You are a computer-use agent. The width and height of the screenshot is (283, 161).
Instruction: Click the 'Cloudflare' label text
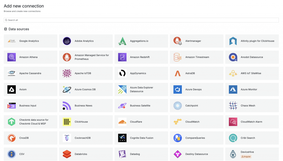click(x=136, y=122)
